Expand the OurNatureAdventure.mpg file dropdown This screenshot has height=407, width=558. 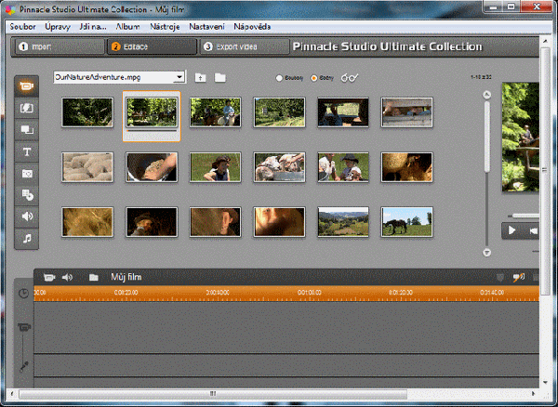(179, 77)
